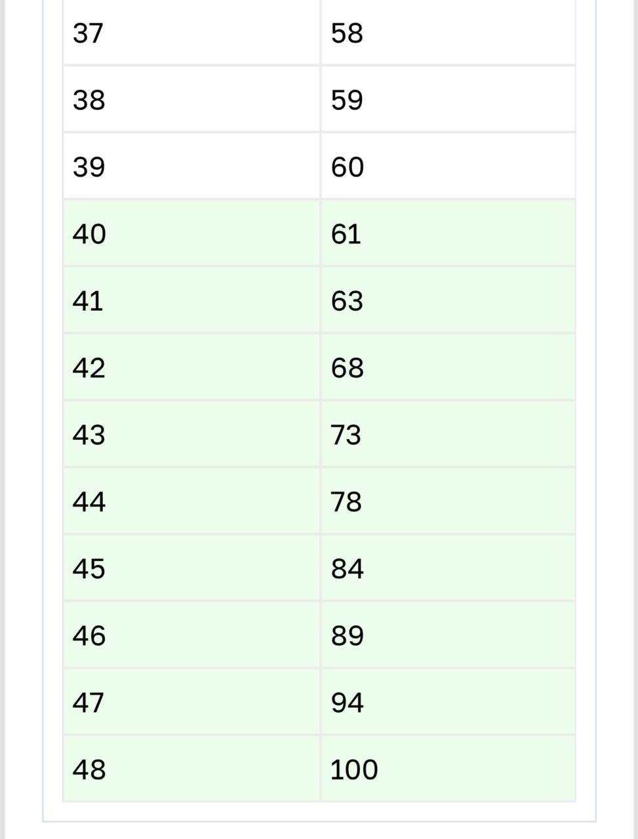Screen dimensions: 638x839
Task: Select the cell with value 84
Action: 448,568
